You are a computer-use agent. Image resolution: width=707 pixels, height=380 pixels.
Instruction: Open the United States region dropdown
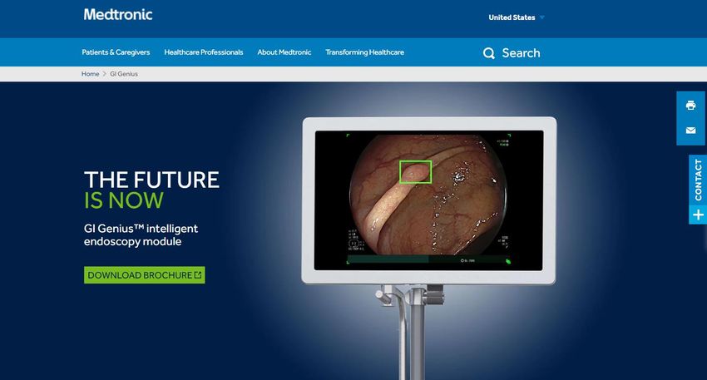pyautogui.click(x=517, y=17)
